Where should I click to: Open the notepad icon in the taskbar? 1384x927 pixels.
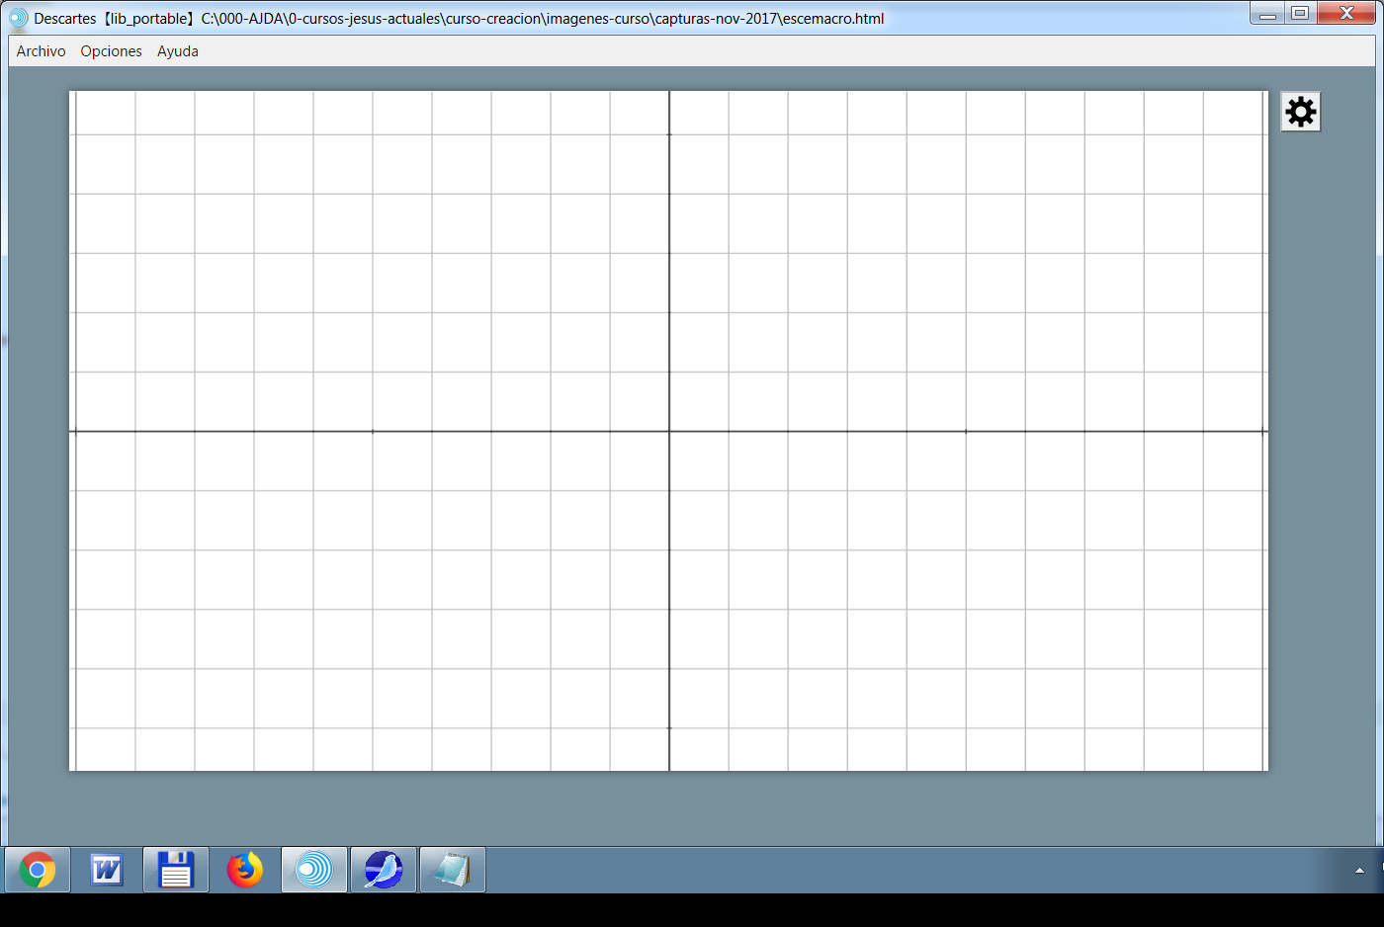[453, 870]
